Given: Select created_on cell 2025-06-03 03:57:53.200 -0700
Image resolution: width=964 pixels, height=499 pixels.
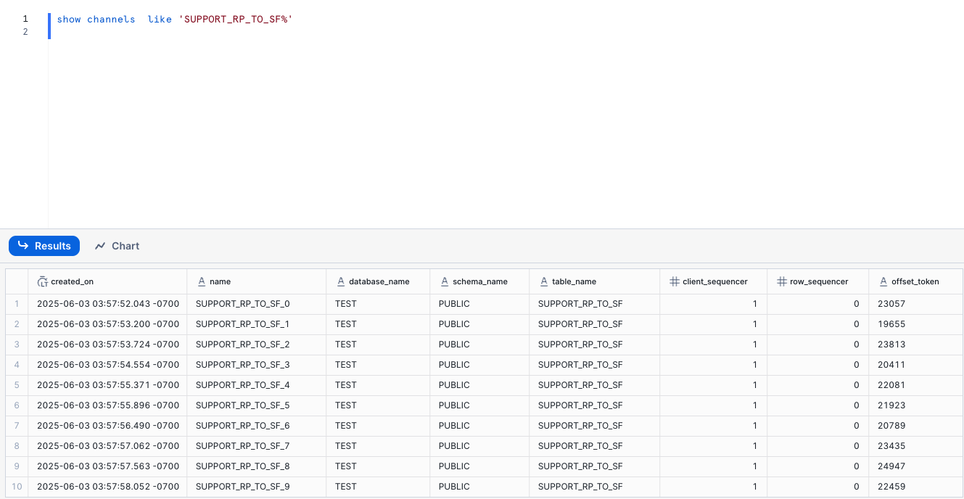Looking at the screenshot, I should coord(107,324).
